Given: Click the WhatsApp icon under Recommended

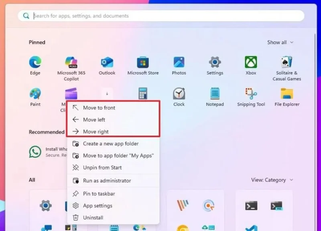Looking at the screenshot, I should [x=35, y=152].
